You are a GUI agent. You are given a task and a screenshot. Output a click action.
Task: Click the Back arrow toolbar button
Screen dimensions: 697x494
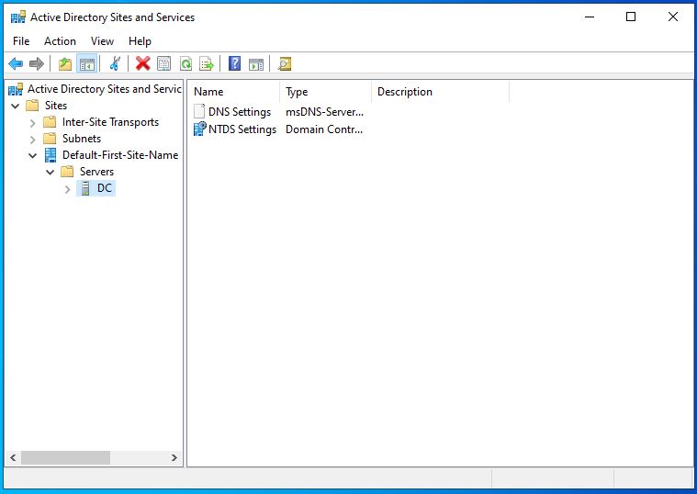pos(16,63)
